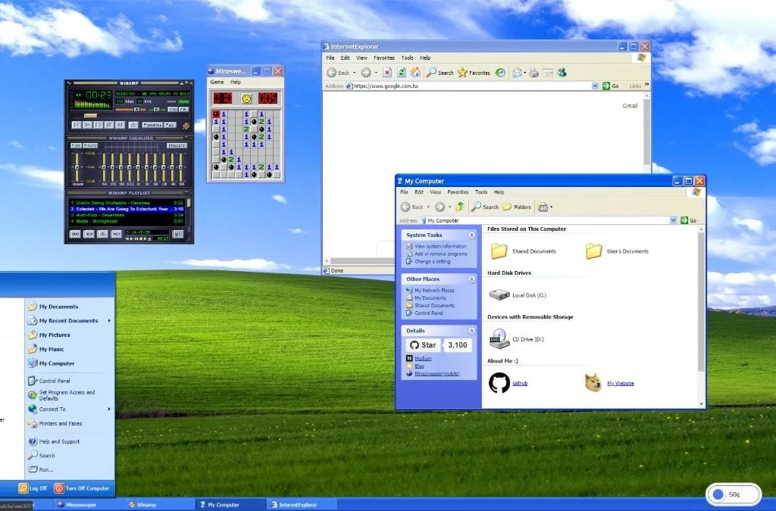The width and height of the screenshot is (776, 511).
Task: Click the My Website link
Action: pos(620,383)
